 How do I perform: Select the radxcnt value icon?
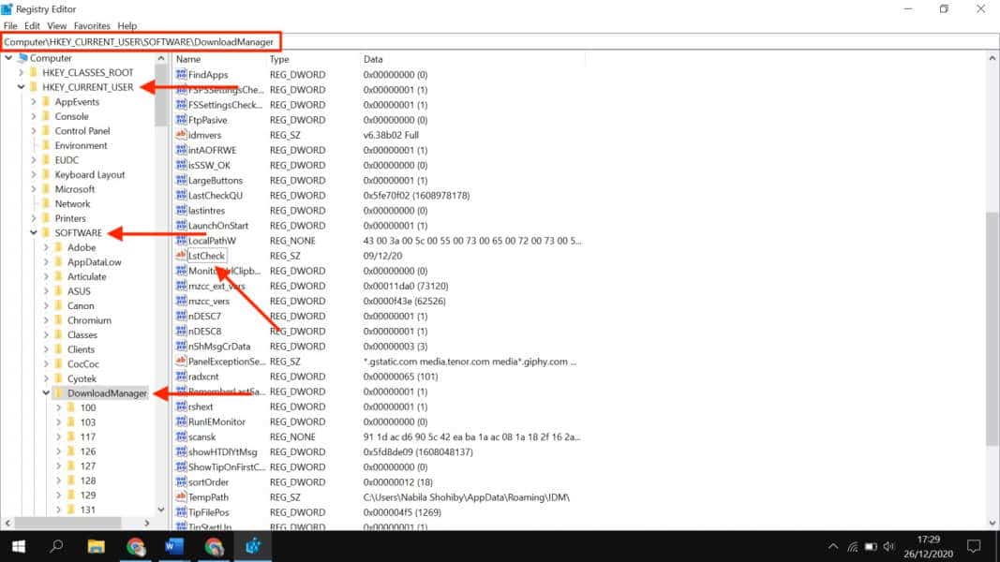click(x=181, y=377)
